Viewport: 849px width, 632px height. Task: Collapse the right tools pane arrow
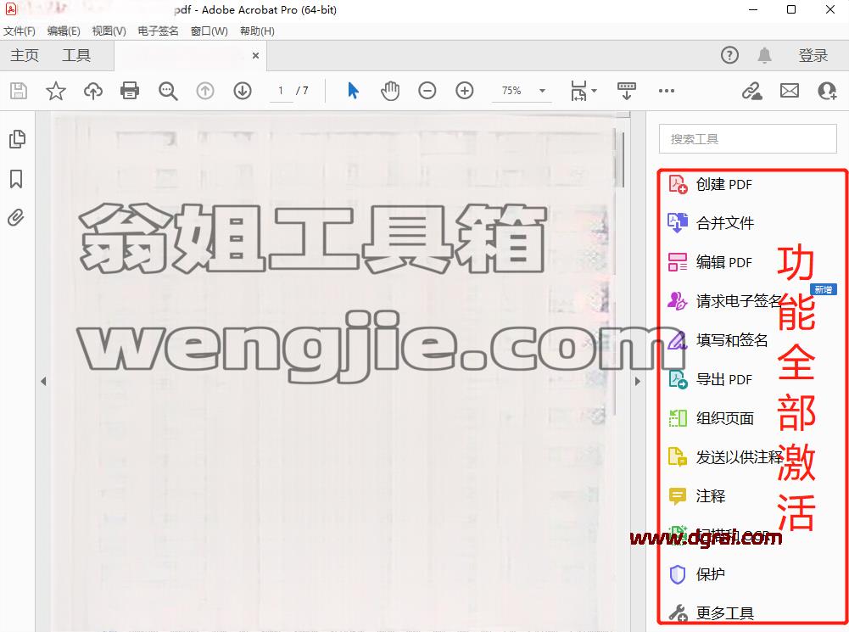pos(637,381)
